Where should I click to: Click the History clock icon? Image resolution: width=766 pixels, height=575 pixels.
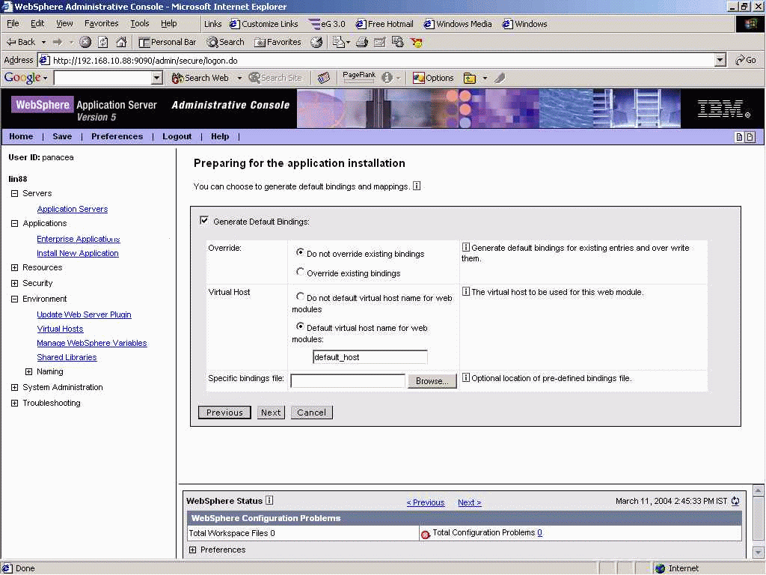316,42
